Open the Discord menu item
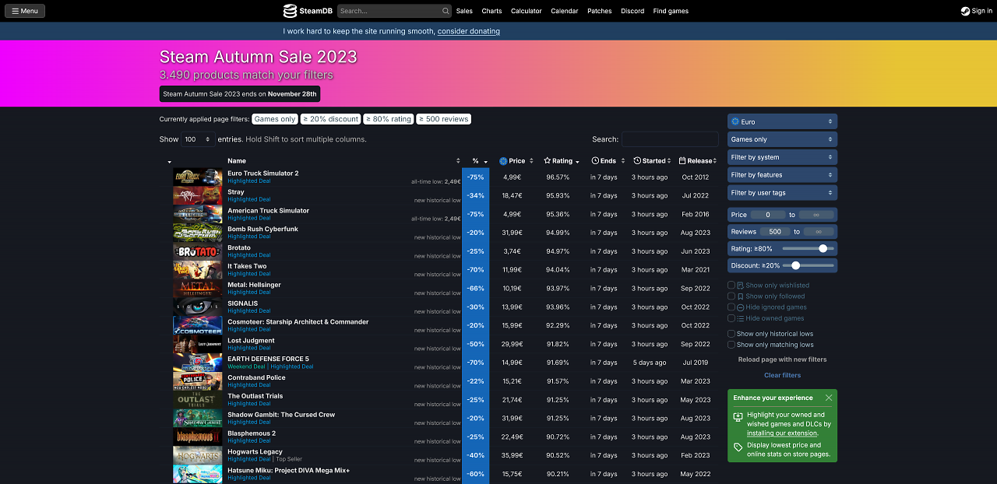 coord(632,11)
